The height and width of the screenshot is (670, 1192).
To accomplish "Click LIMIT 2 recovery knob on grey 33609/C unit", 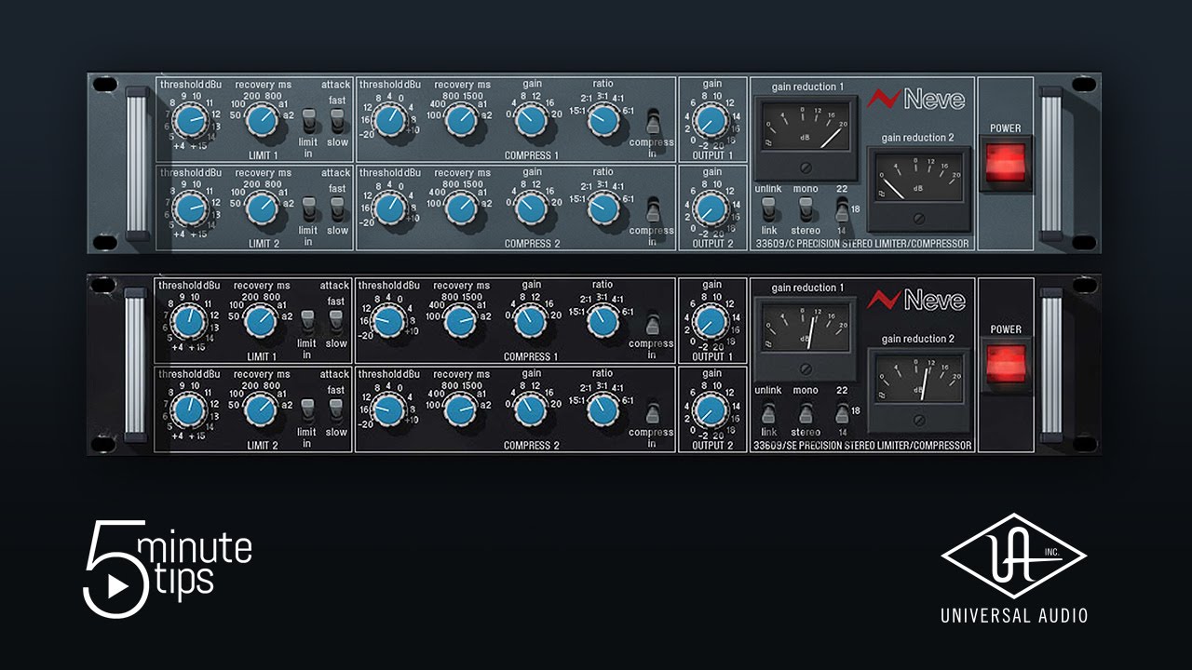I will tap(262, 208).
